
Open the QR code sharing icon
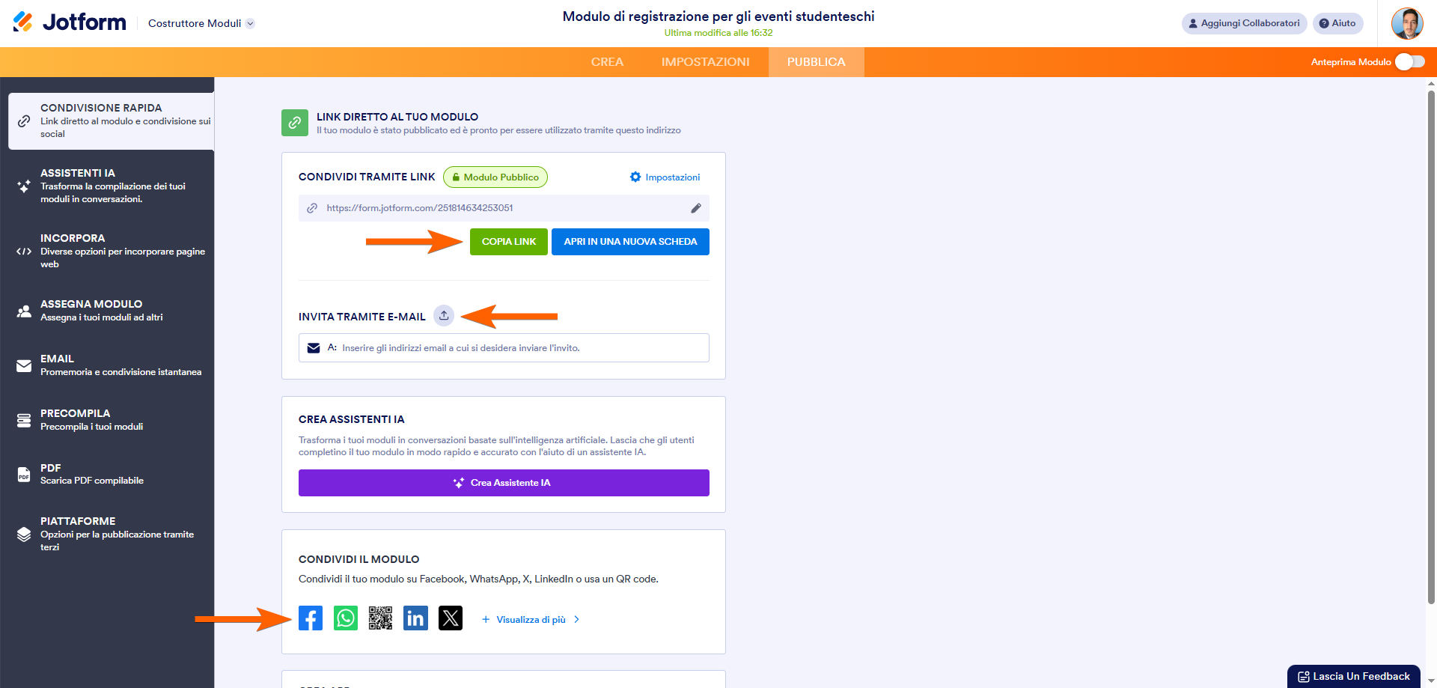click(x=380, y=618)
